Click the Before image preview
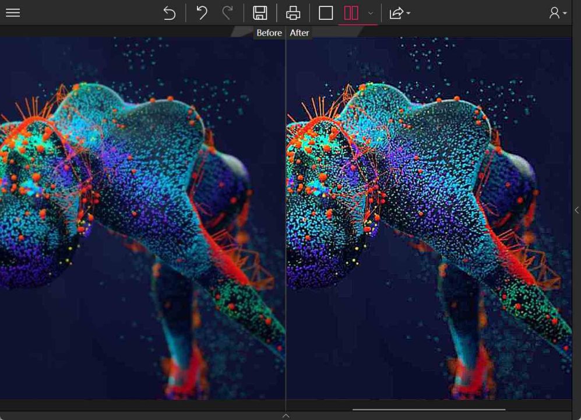The height and width of the screenshot is (420, 581). click(143, 218)
